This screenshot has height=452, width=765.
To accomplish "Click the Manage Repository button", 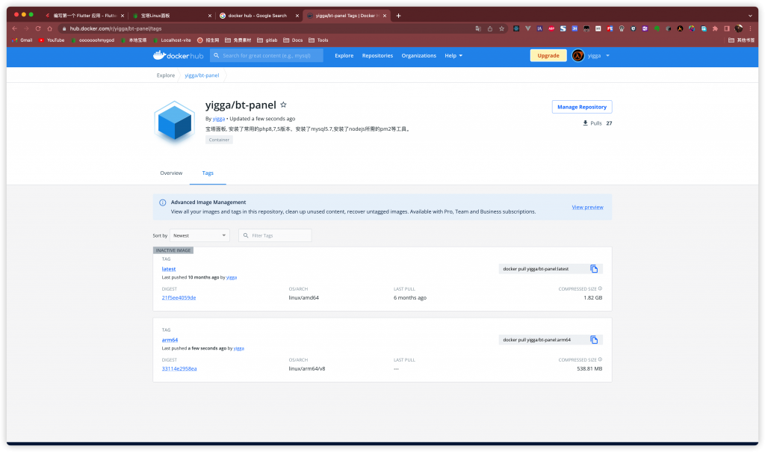I will pyautogui.click(x=581, y=107).
